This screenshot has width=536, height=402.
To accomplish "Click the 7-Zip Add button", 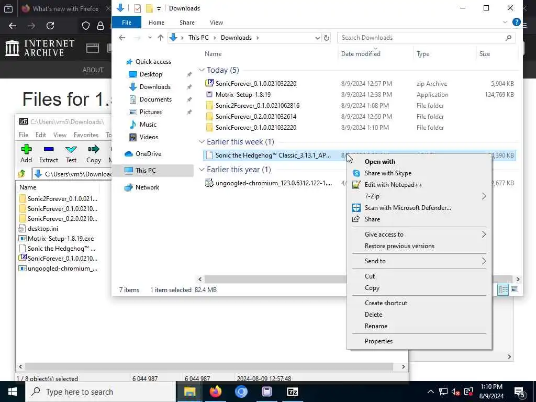I will (26, 153).
